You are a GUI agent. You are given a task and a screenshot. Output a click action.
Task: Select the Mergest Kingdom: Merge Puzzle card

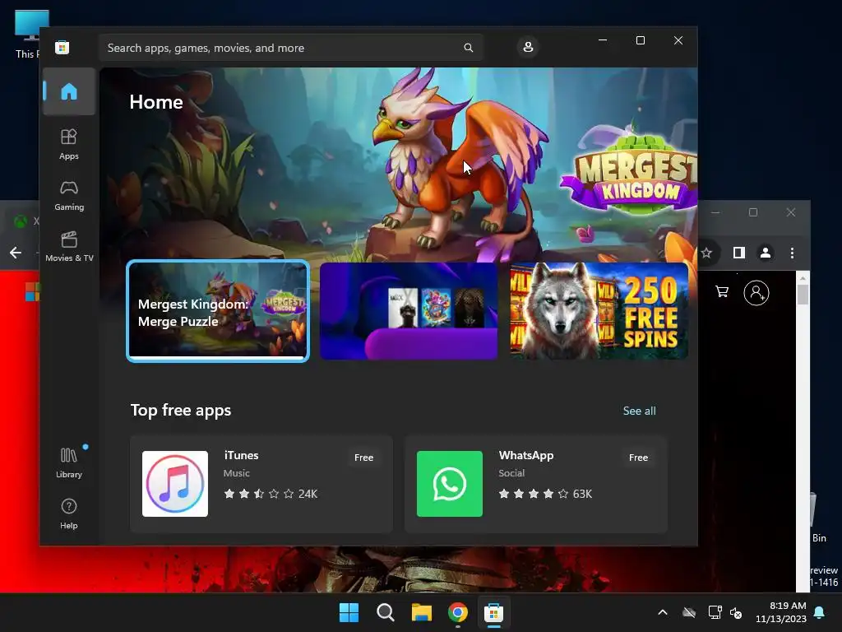[217, 311]
